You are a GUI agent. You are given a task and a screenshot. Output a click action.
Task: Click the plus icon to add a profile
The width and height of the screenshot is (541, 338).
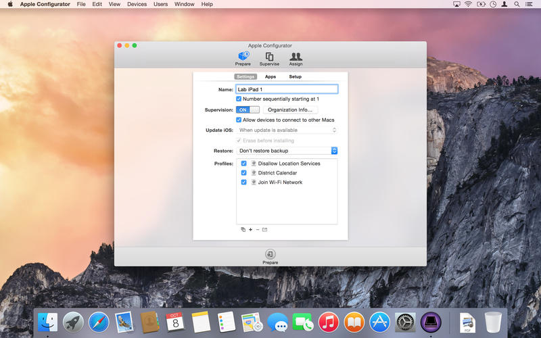coord(250,230)
